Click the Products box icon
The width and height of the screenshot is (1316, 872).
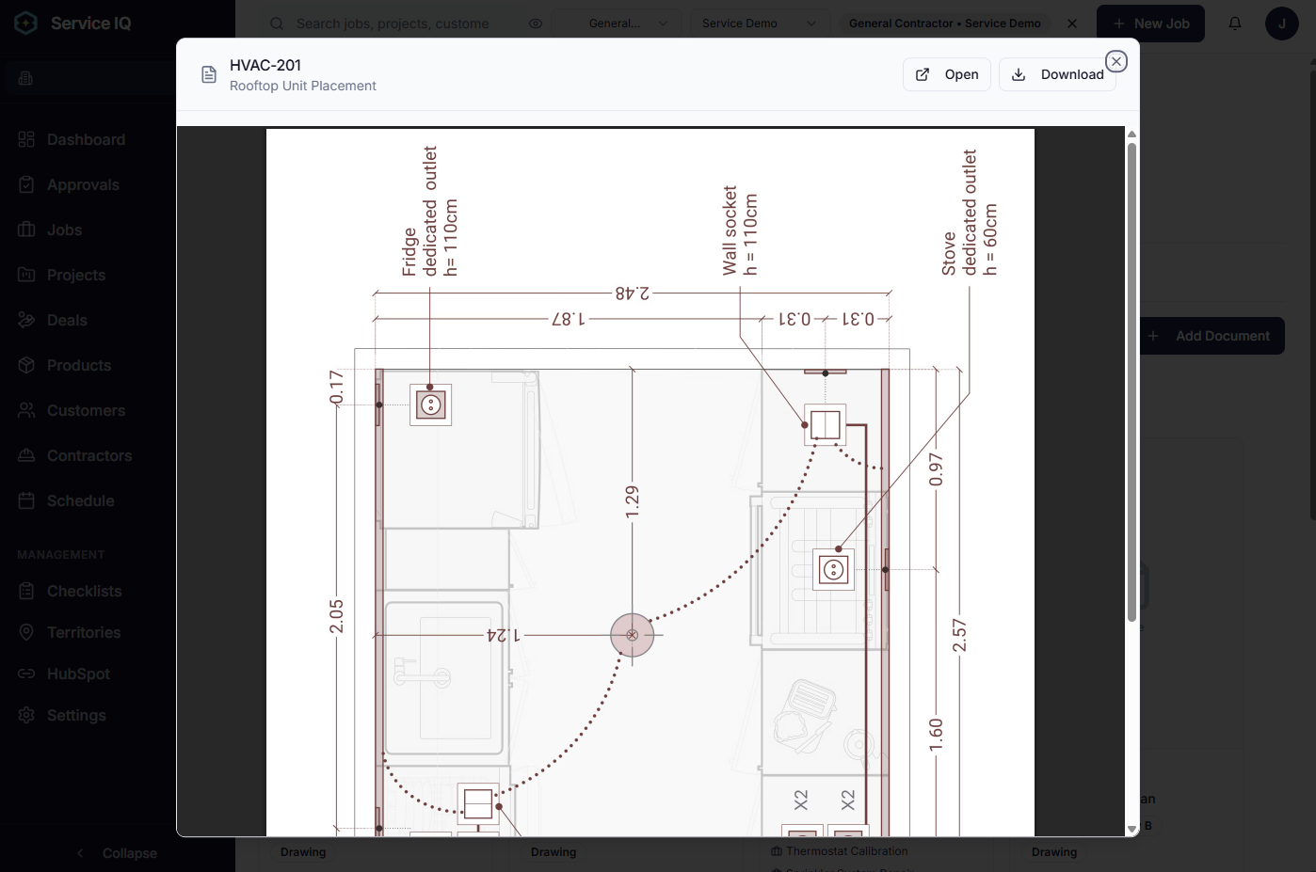tap(26, 365)
